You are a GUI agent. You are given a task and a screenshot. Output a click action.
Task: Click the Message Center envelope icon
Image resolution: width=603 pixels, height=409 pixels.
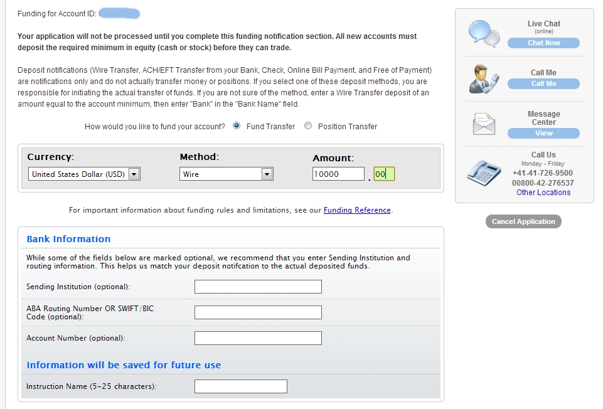pyautogui.click(x=484, y=124)
